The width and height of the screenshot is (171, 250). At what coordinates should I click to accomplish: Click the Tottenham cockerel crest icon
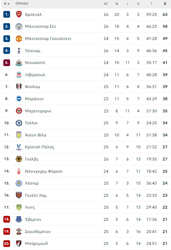19,51
